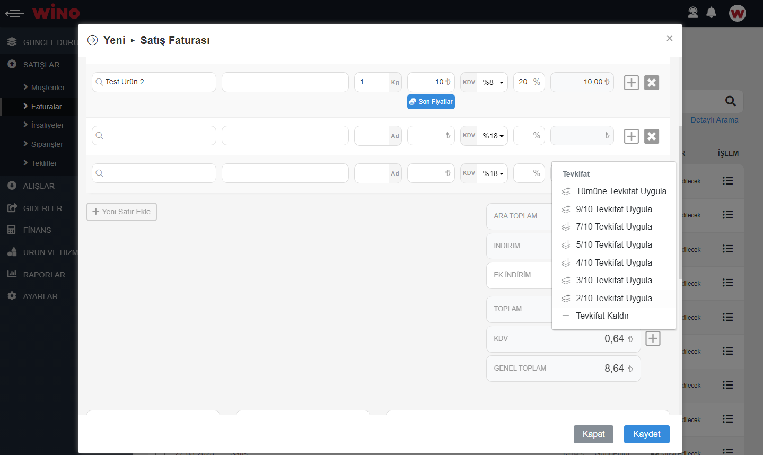Apply 2/10 Tevkifat Uygula
The height and width of the screenshot is (455, 763).
pos(613,298)
